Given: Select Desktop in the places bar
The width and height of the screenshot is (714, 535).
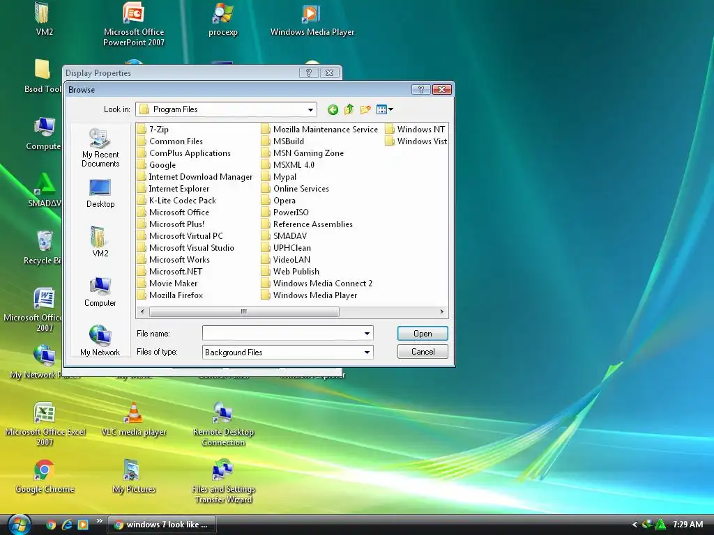Looking at the screenshot, I should 100,194.
